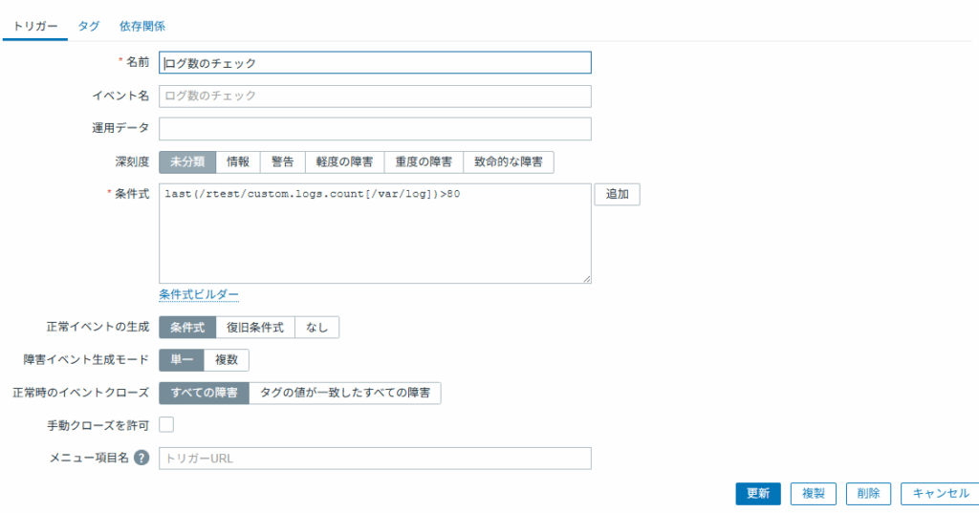The height and width of the screenshot is (513, 979).
Task: Click the help icon next to メニュー項目名
Action: 141,458
